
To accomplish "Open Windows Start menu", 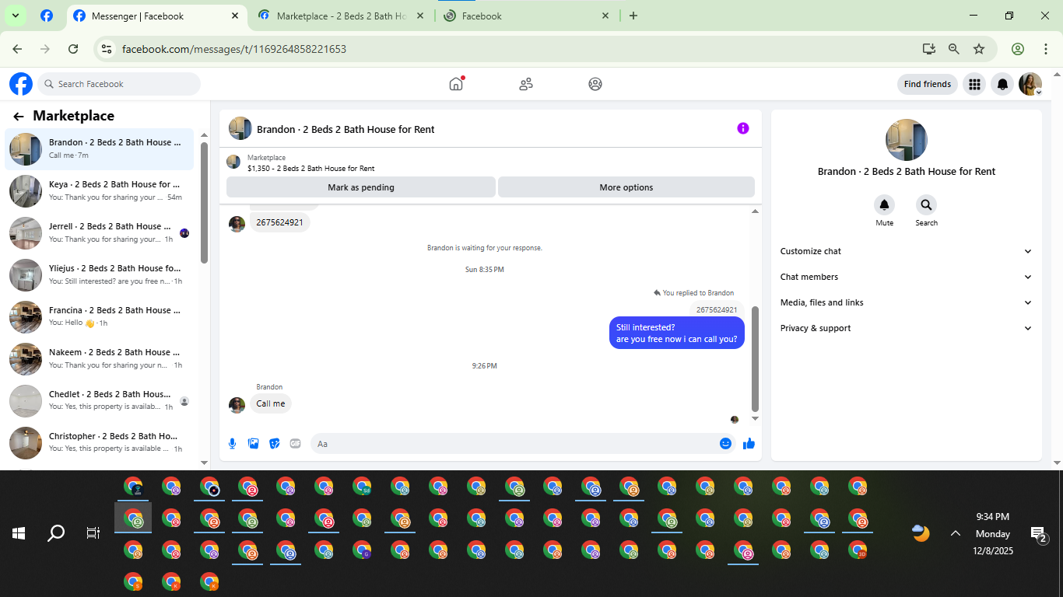I will pos(19,533).
